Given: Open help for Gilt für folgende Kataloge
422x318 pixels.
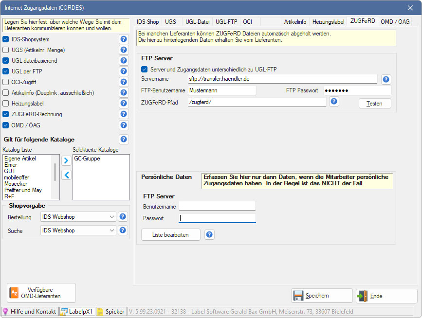Looking at the screenshot, I should click(x=124, y=140).
